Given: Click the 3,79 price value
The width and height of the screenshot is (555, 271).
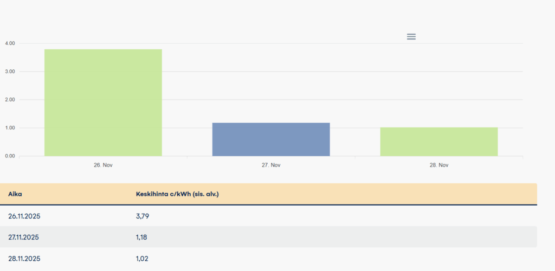Looking at the screenshot, I should (143, 216).
